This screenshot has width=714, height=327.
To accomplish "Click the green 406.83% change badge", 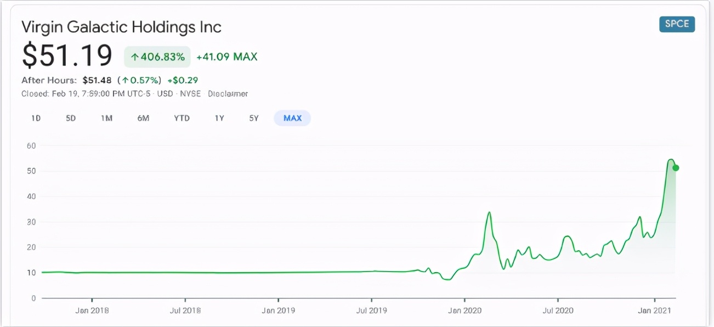I will coord(157,57).
